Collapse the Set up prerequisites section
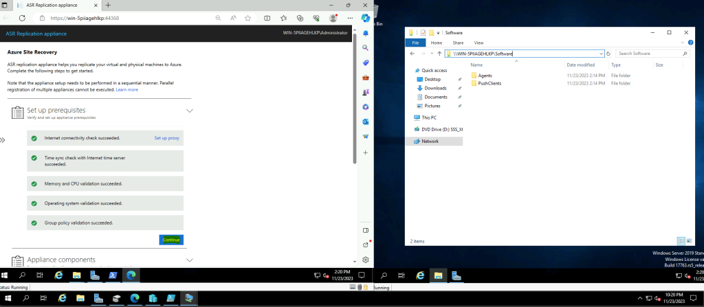The image size is (704, 307). [x=190, y=111]
